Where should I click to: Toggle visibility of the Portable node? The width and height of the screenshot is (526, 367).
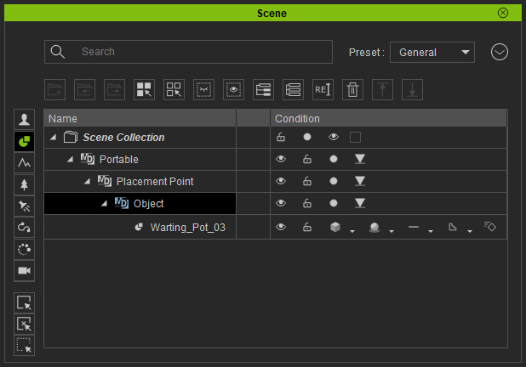coord(281,159)
